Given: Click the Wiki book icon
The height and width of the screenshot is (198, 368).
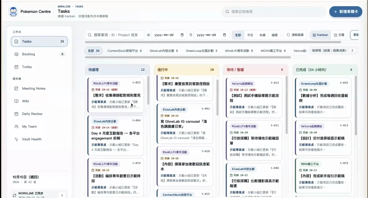Looking at the screenshot, I should pos(16,101).
